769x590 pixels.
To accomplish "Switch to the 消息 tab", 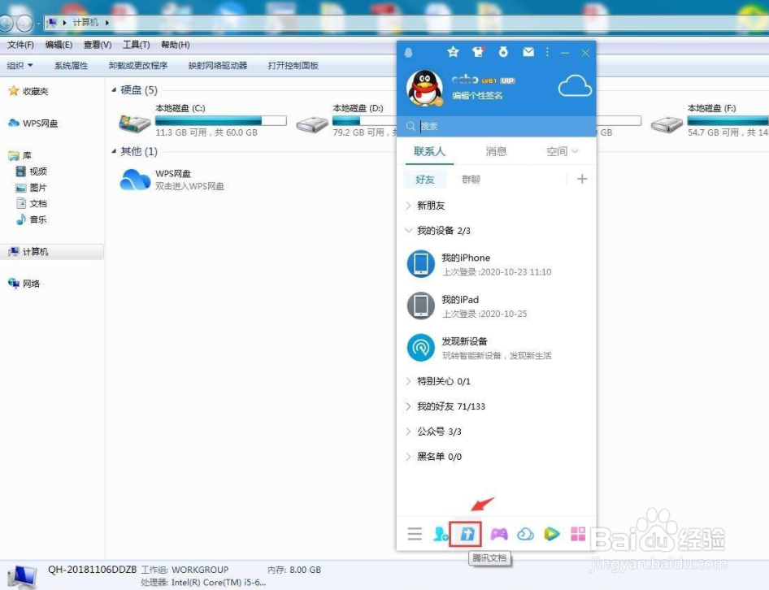I will 496,151.
